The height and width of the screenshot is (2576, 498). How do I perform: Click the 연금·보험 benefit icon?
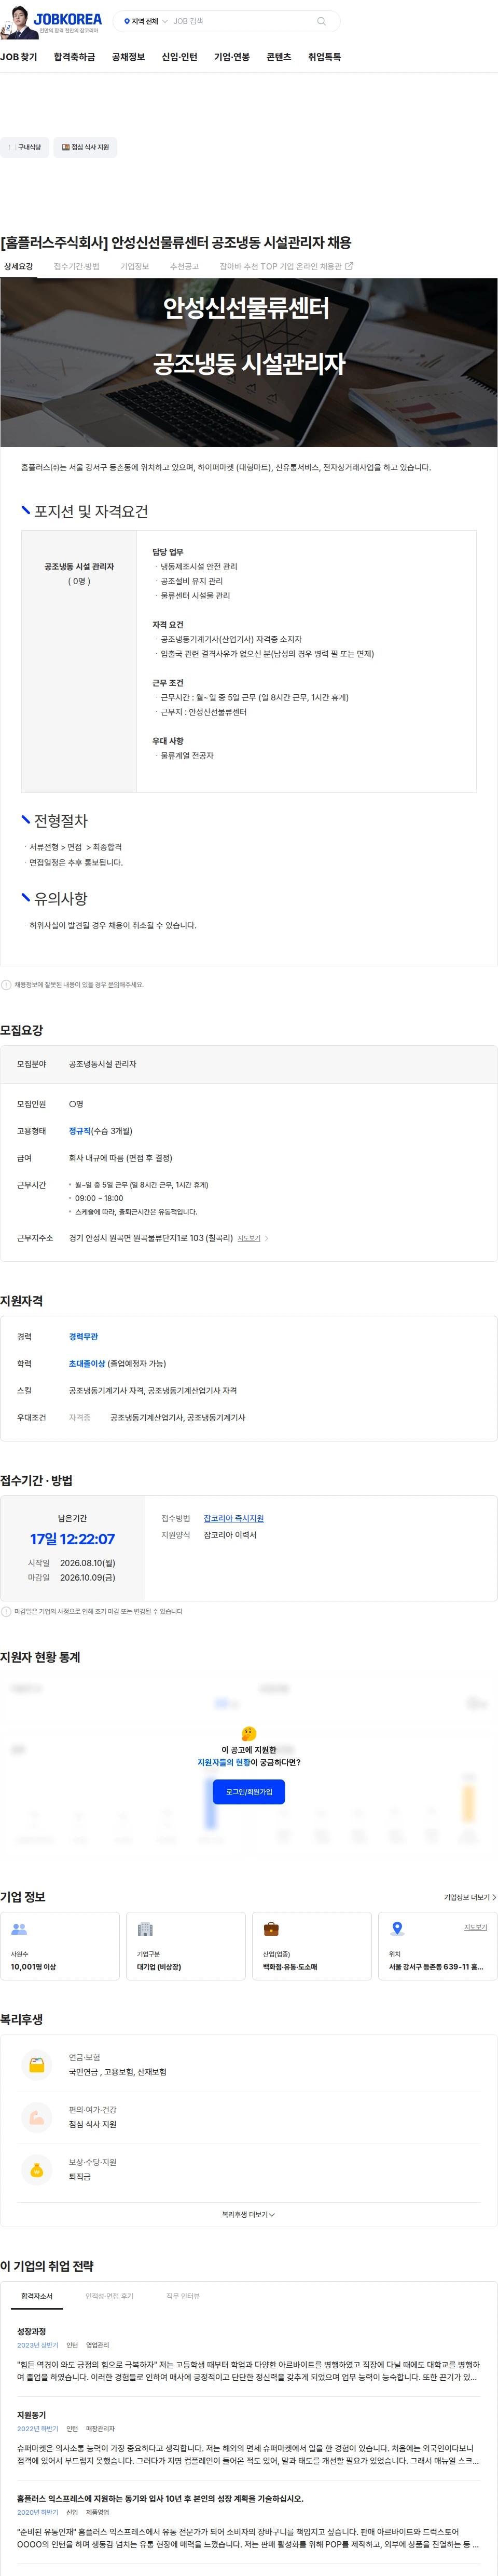coord(37,2064)
